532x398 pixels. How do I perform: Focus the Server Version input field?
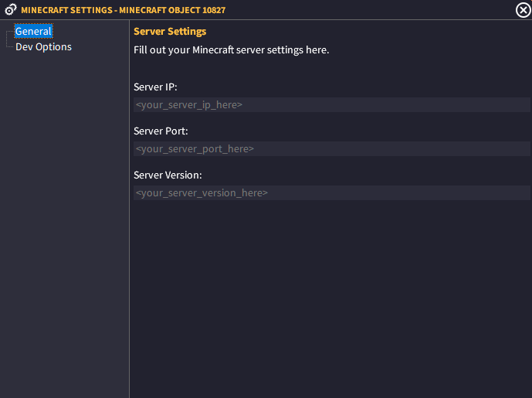click(331, 193)
